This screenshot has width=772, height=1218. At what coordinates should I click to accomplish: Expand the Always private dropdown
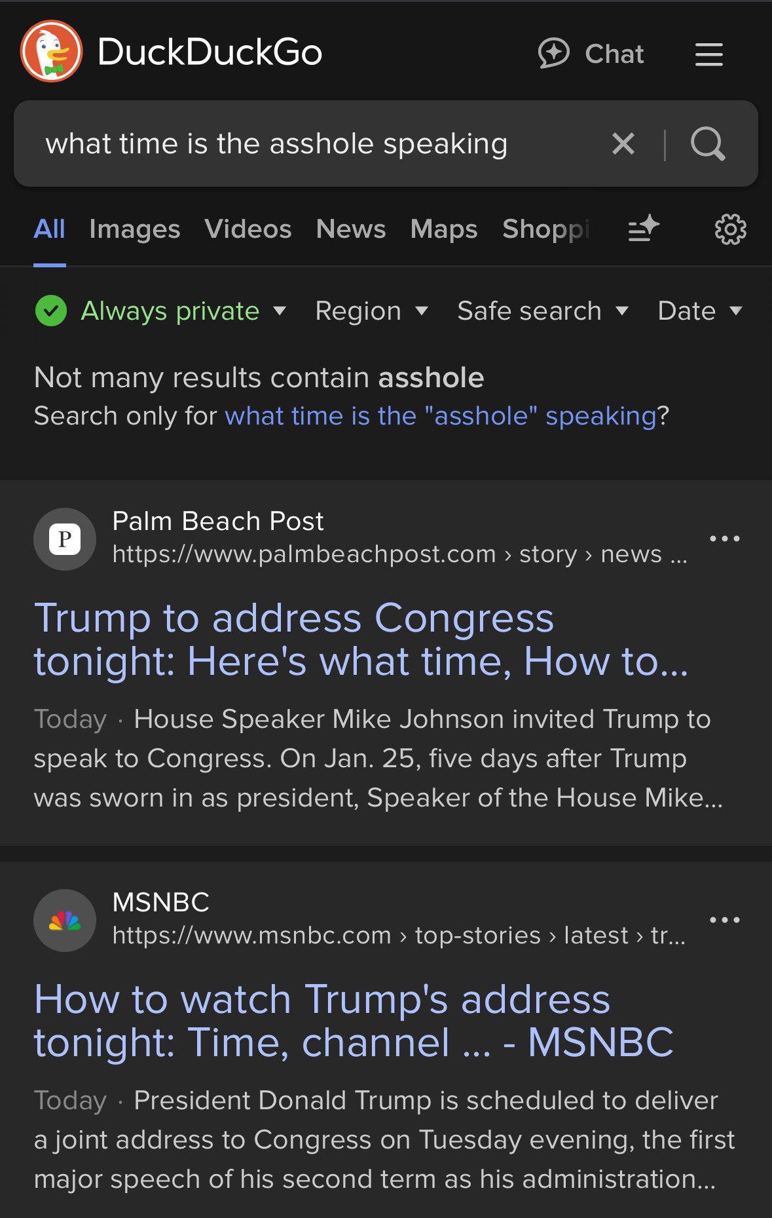[x=161, y=311]
